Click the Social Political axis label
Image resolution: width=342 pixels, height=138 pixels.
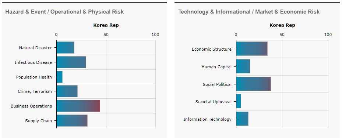tap(217, 84)
